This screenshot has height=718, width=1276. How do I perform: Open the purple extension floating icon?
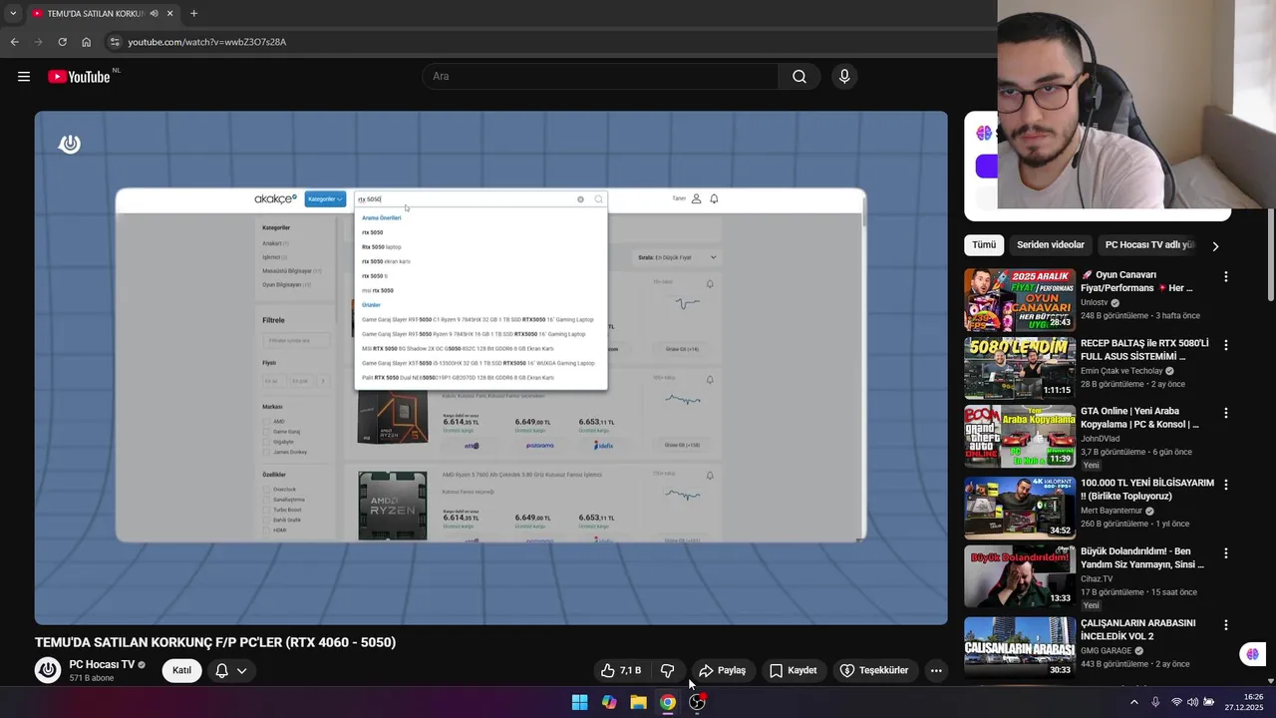point(1252,654)
